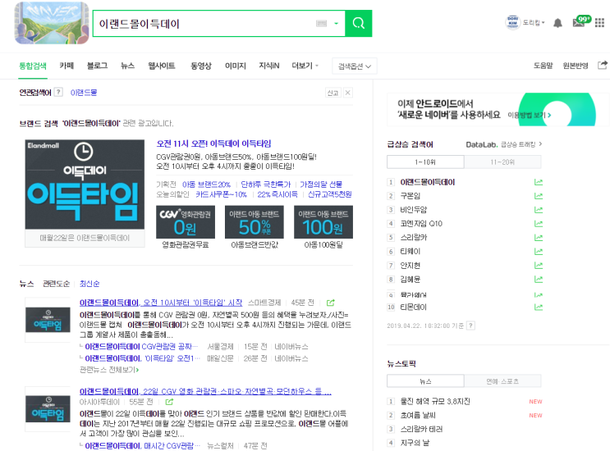Click the 신규고객5천원 link
The width and height of the screenshot is (610, 451).
[x=329, y=194]
